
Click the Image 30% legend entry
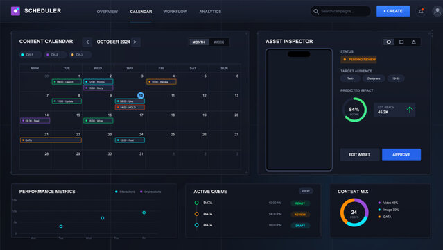[388, 210]
